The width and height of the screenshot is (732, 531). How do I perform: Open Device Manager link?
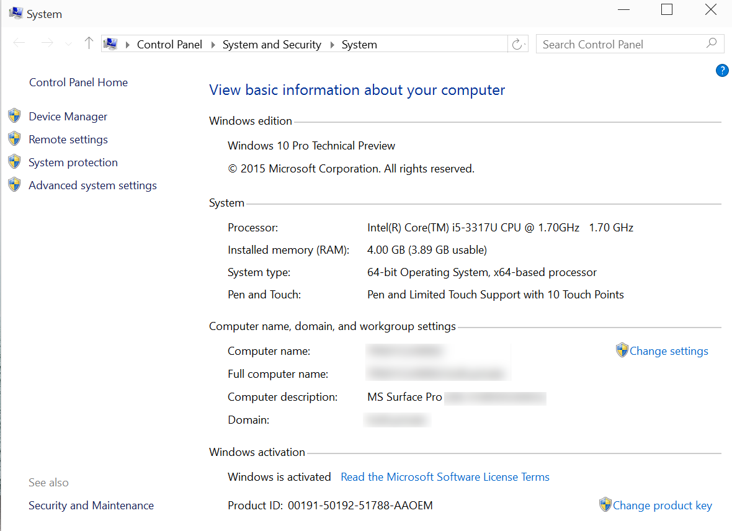click(68, 116)
